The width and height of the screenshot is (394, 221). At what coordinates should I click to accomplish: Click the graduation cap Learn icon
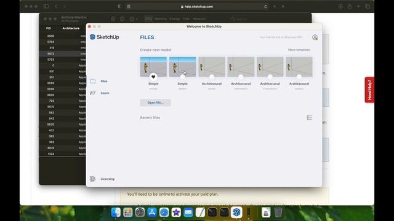(x=93, y=93)
